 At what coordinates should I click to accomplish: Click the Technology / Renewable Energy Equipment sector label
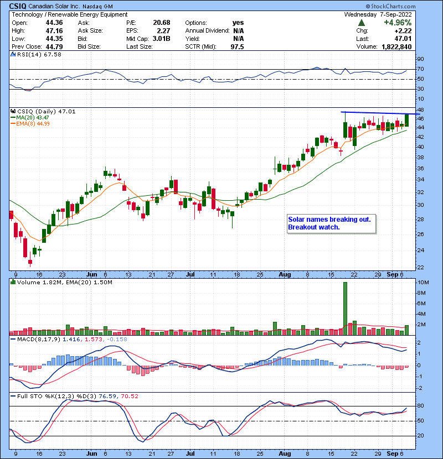pos(69,14)
